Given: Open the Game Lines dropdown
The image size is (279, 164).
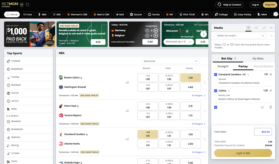Looking at the screenshot, I should [x=170, y=61].
